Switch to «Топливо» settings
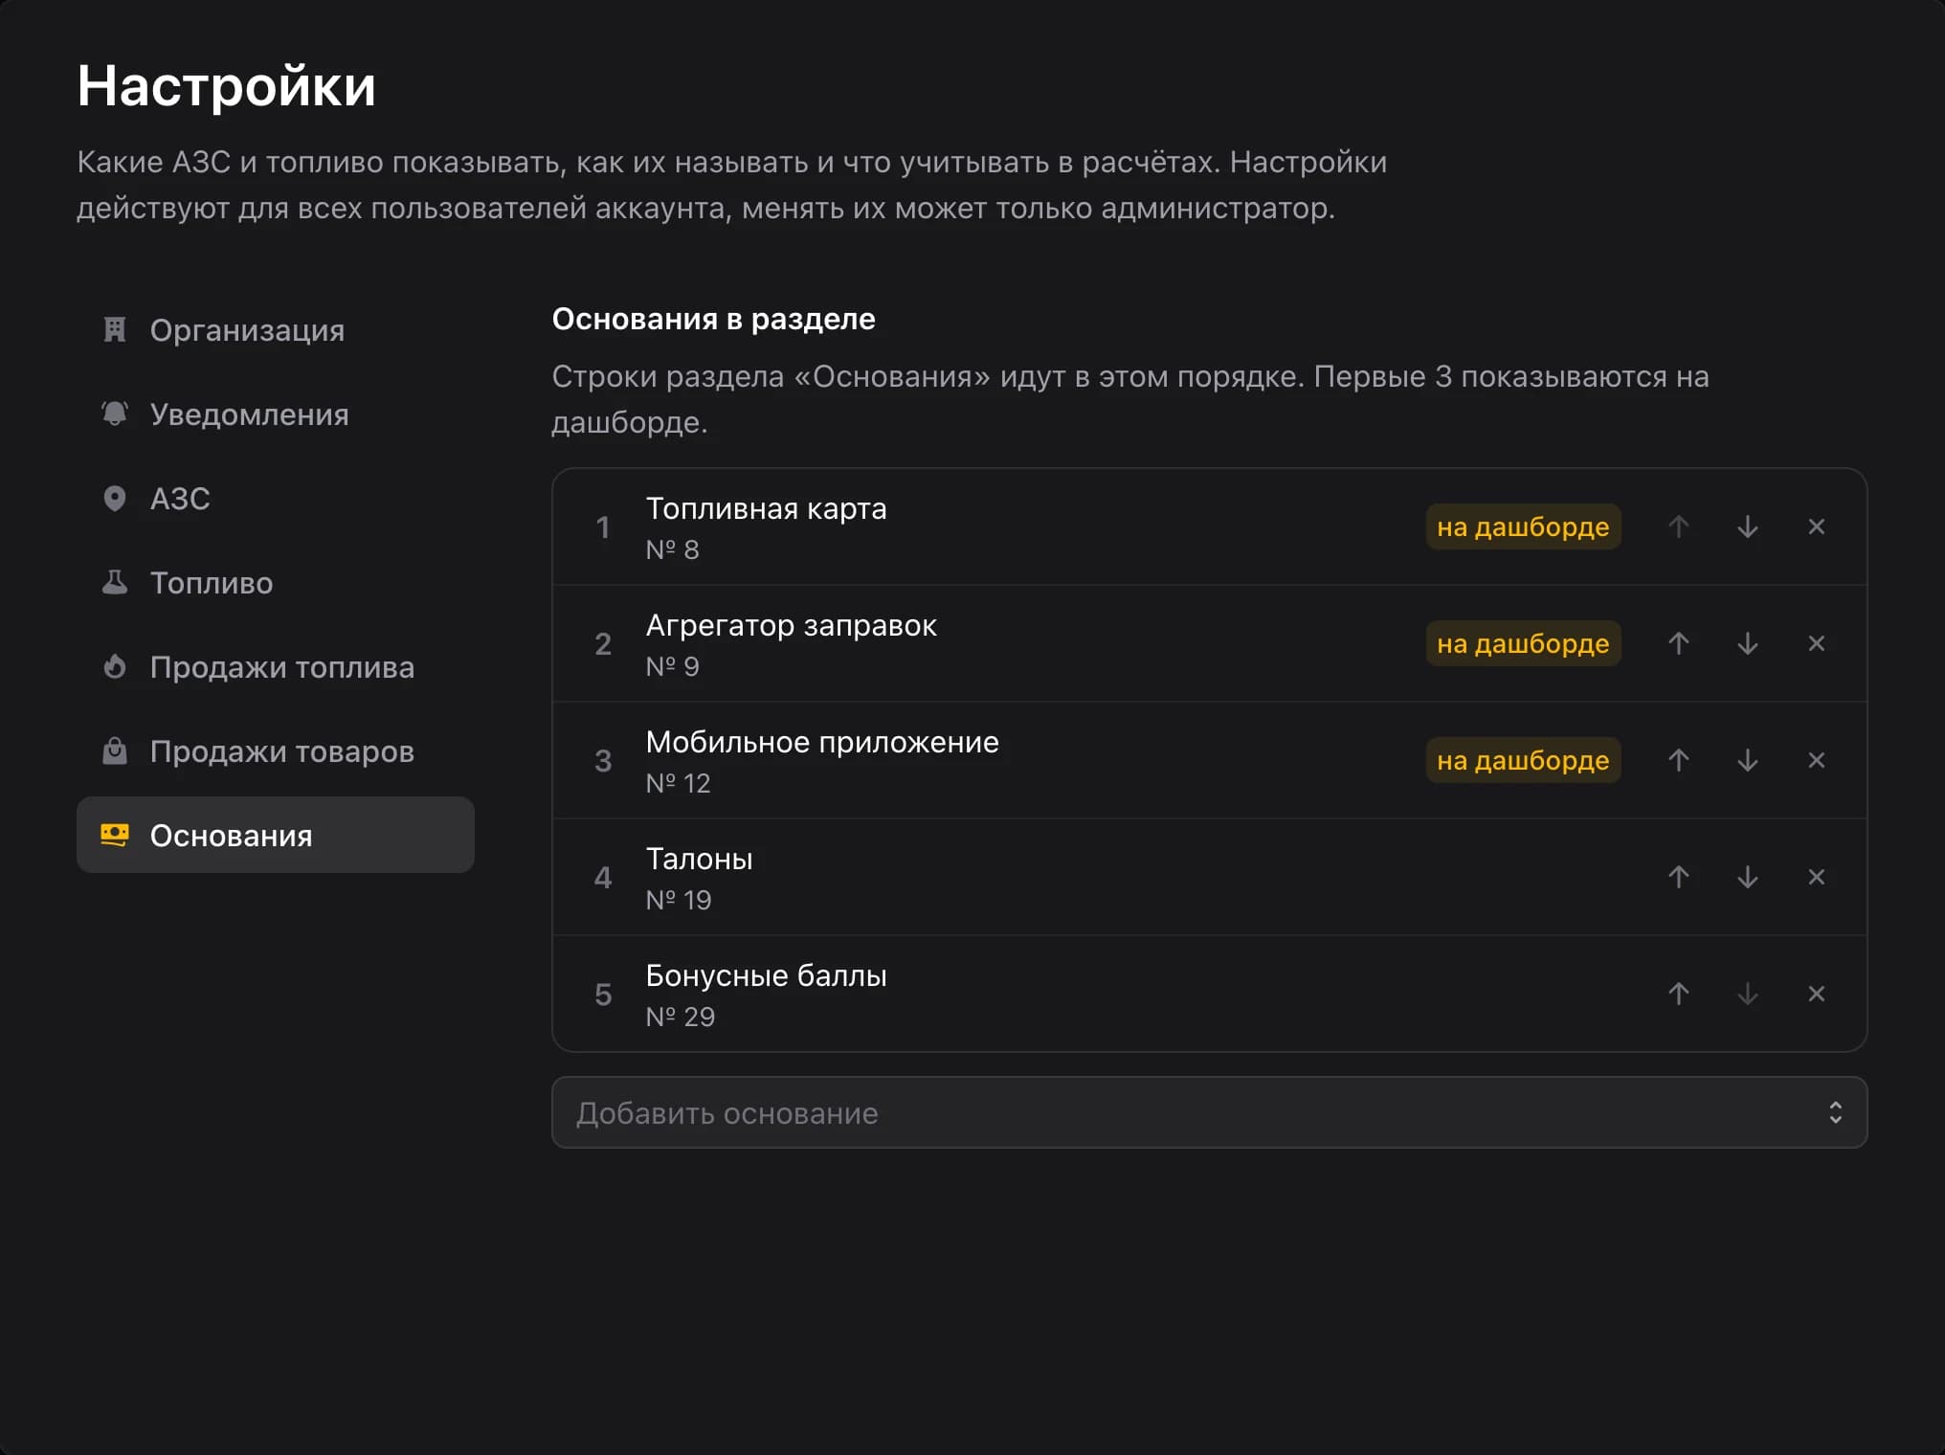The height and width of the screenshot is (1455, 1945). pos(276,583)
